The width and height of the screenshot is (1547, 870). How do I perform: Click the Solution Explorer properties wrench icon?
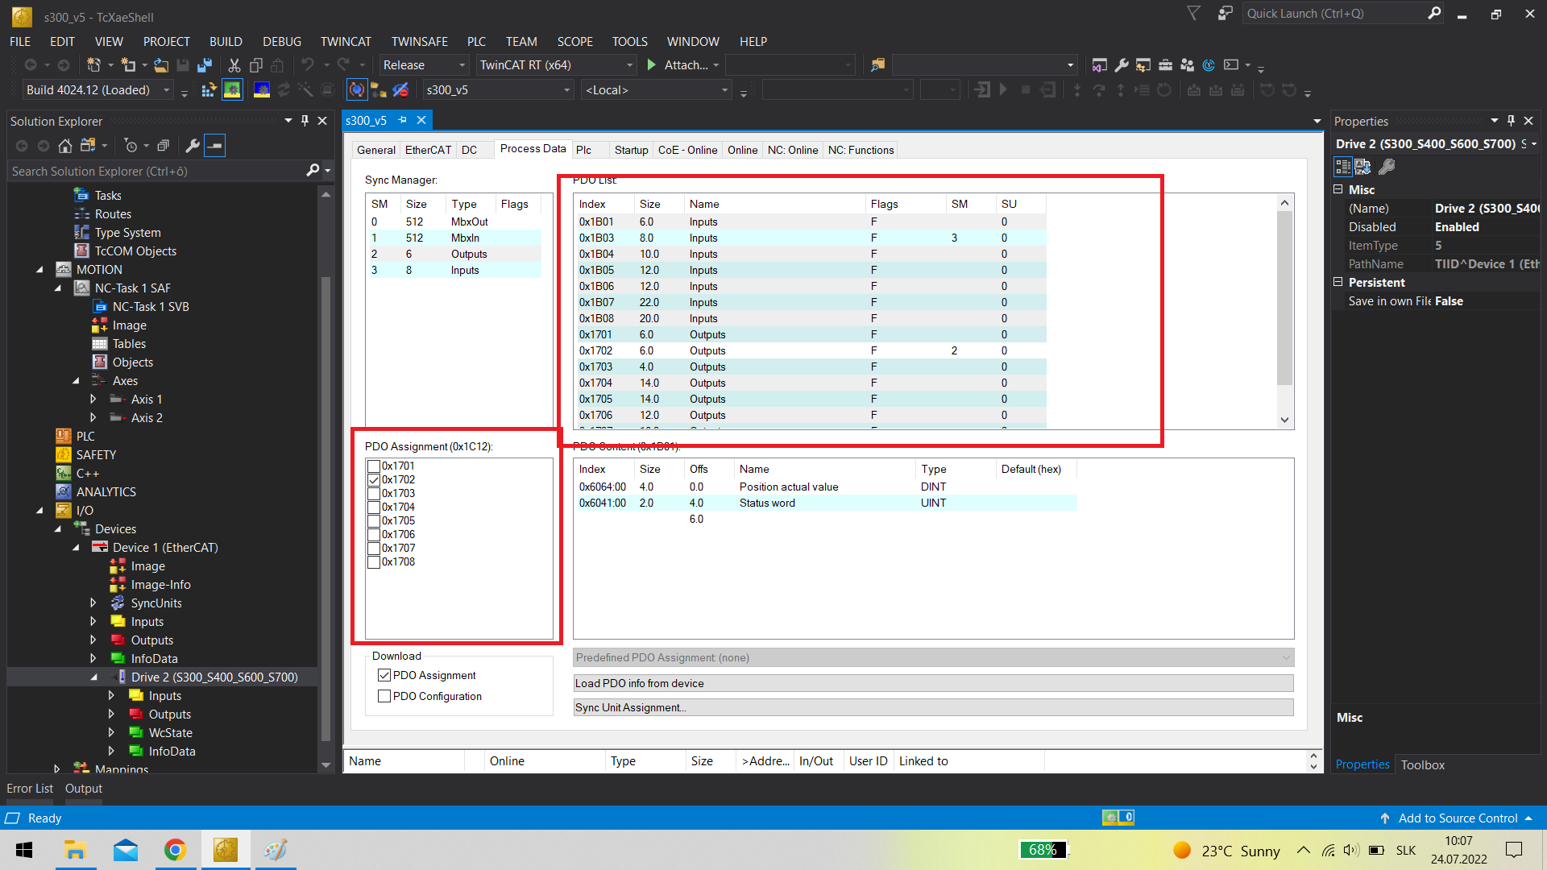point(193,146)
